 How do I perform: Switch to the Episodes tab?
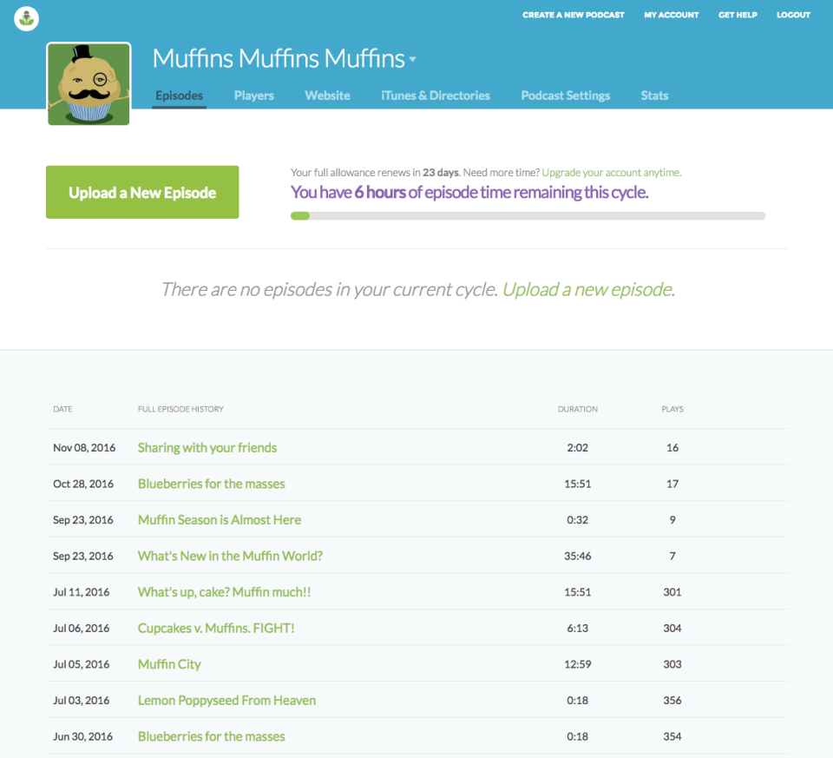179,96
